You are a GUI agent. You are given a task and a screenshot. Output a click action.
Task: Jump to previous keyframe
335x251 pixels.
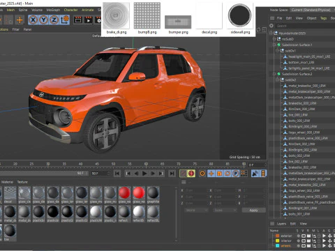128,174
